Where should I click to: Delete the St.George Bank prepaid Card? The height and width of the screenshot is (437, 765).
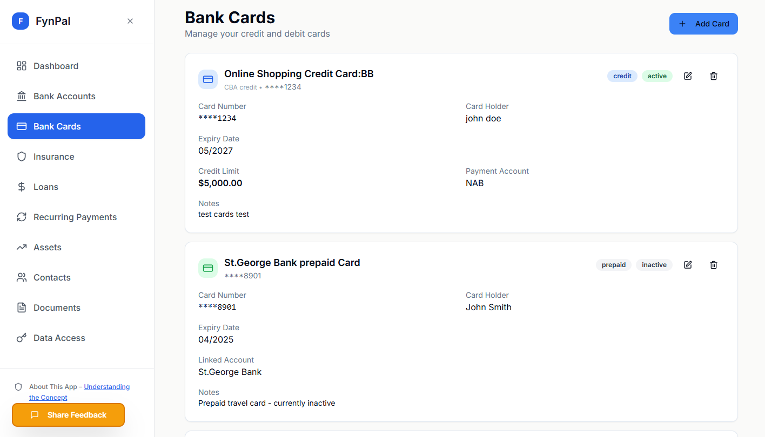(x=713, y=264)
